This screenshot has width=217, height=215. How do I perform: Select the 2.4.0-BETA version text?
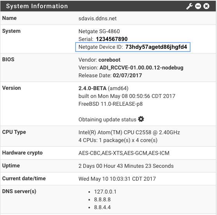coord(92,88)
